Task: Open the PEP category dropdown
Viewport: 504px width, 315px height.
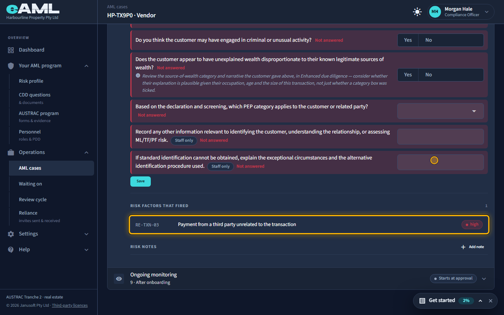Action: point(441,111)
